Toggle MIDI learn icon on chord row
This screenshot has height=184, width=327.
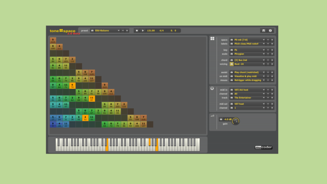coord(232,60)
